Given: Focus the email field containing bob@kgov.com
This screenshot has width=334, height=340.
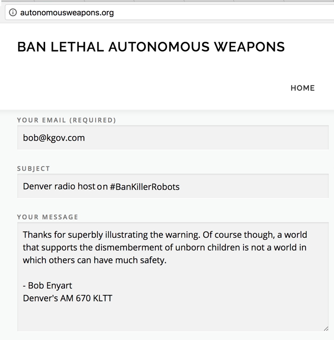Looking at the screenshot, I should click(173, 137).
